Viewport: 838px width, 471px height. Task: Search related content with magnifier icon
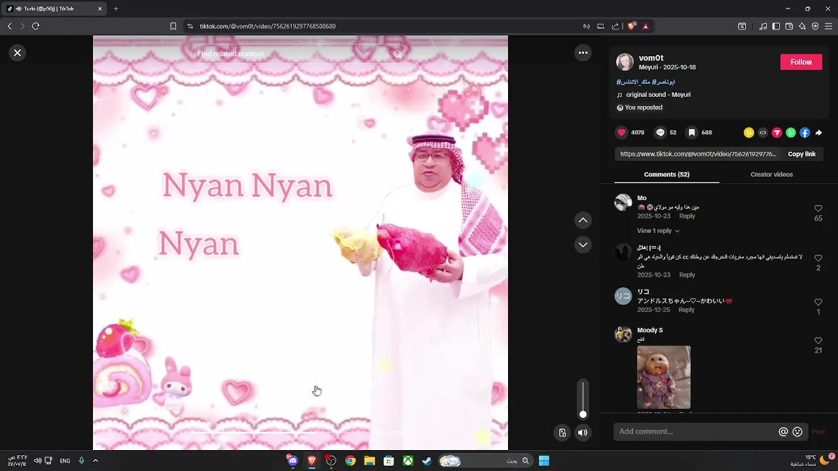397,54
